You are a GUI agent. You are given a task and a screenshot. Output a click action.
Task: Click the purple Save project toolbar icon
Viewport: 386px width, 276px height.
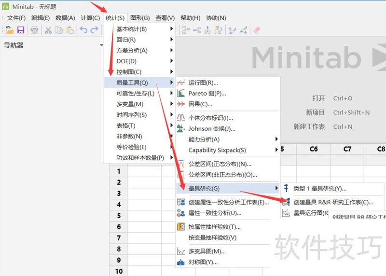point(21,30)
